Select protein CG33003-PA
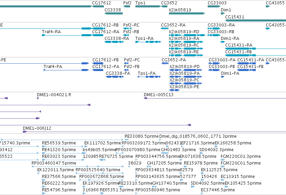 222,60
